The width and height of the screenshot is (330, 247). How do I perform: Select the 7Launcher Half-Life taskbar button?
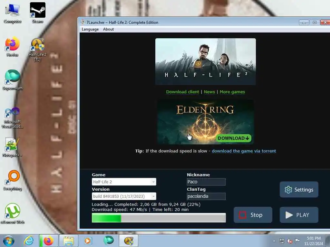(x=129, y=241)
